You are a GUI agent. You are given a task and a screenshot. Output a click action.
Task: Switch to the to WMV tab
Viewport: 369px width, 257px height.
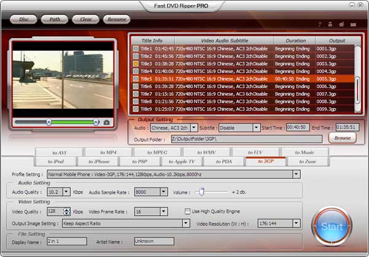[207, 152]
